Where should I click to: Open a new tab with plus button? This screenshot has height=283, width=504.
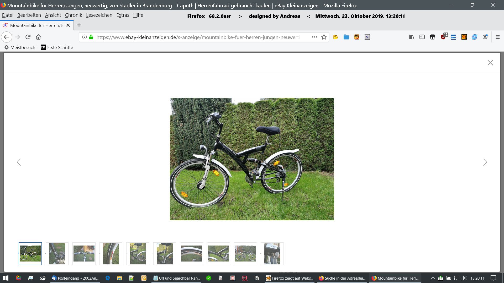point(79,25)
